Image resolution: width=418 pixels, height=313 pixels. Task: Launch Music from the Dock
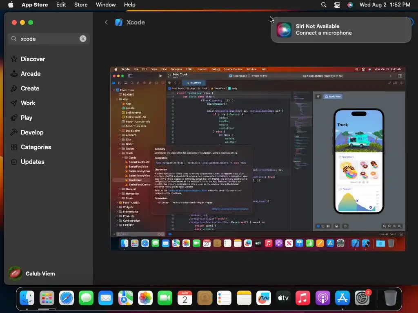pyautogui.click(x=303, y=298)
